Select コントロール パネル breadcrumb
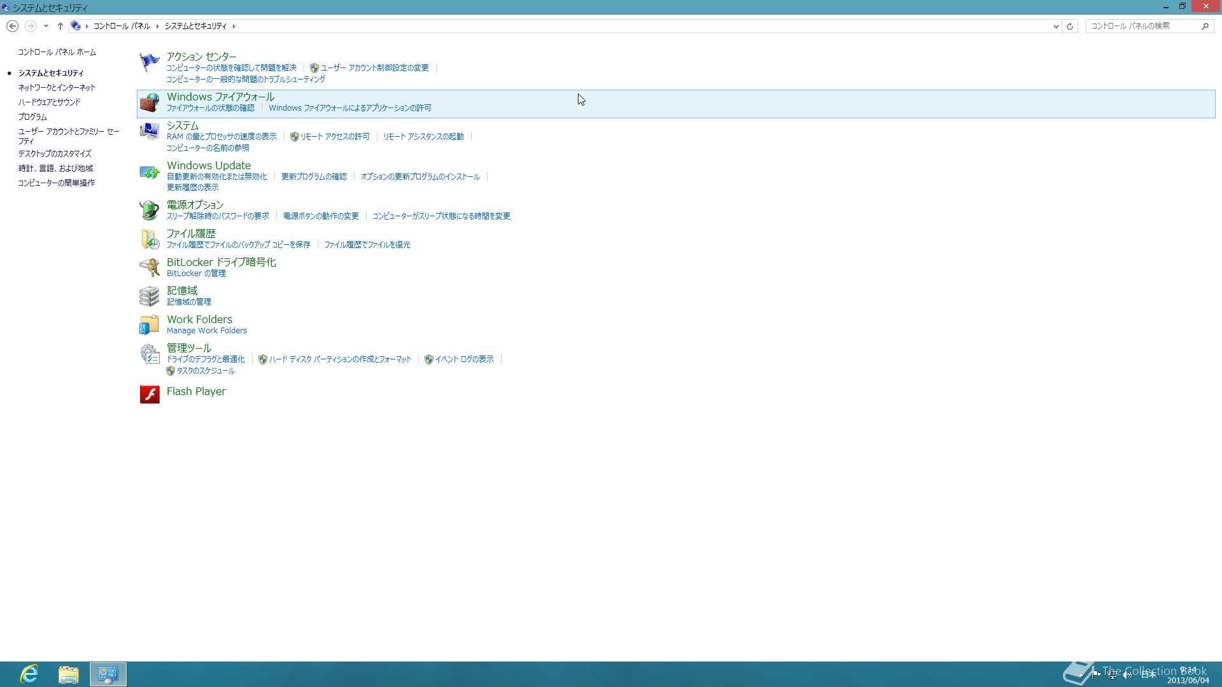The height and width of the screenshot is (687, 1222). [x=122, y=26]
